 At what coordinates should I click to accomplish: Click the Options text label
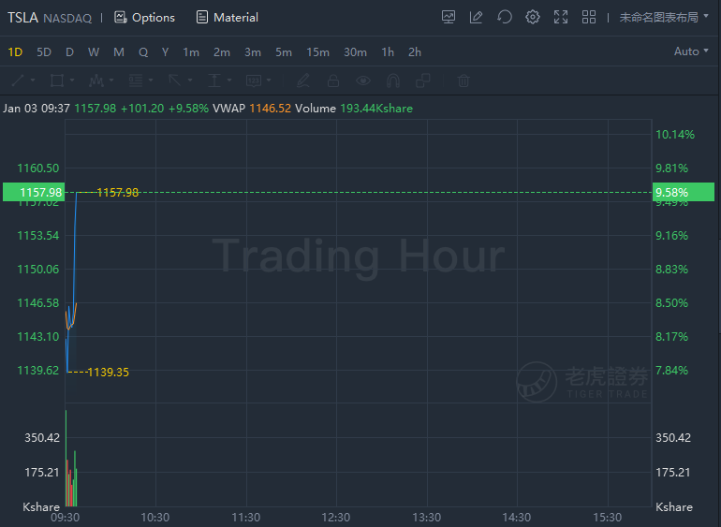154,18
